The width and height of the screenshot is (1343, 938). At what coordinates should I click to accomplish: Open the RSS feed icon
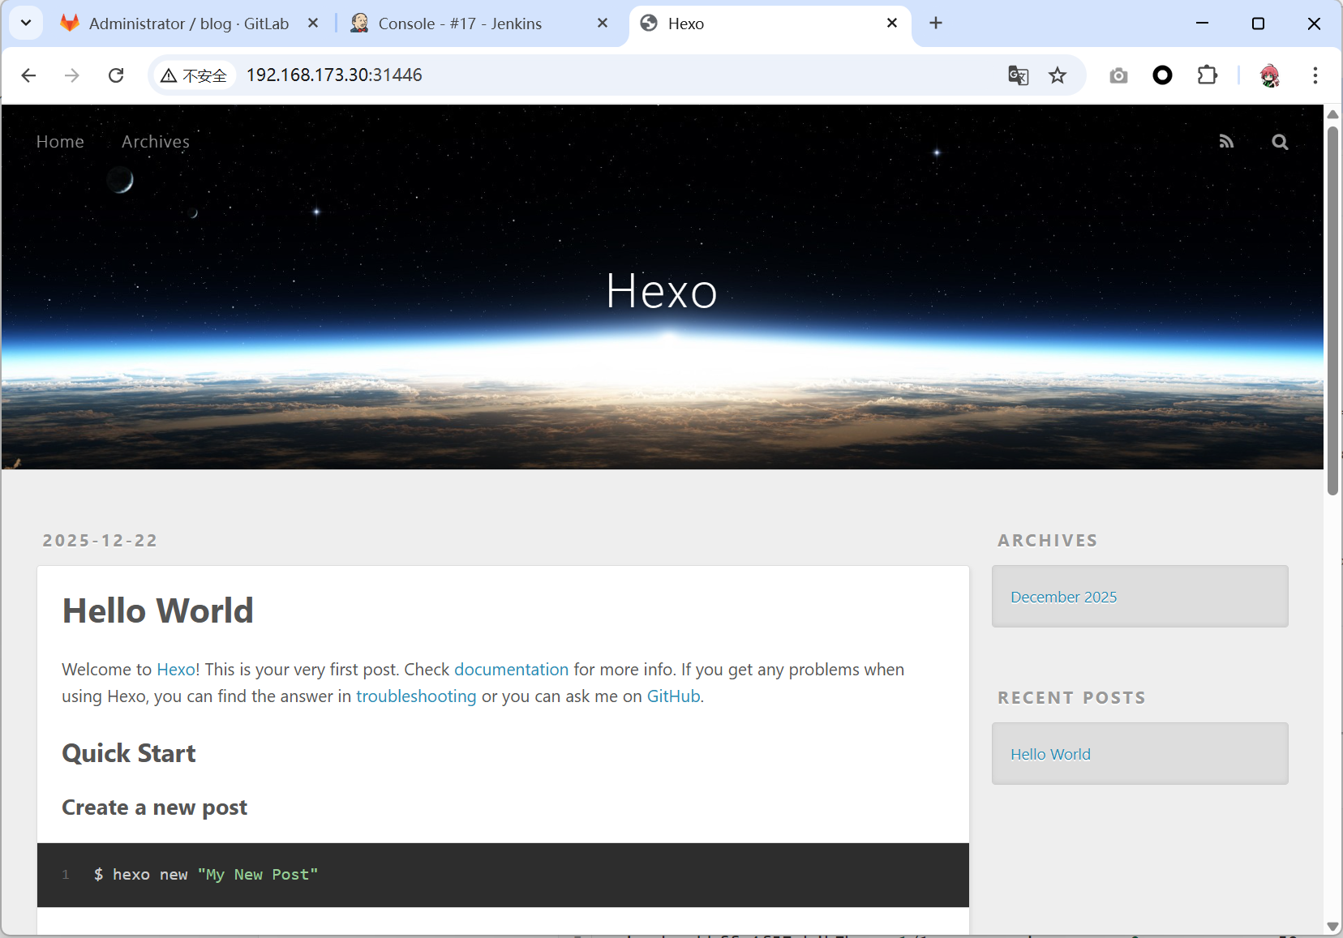tap(1226, 142)
